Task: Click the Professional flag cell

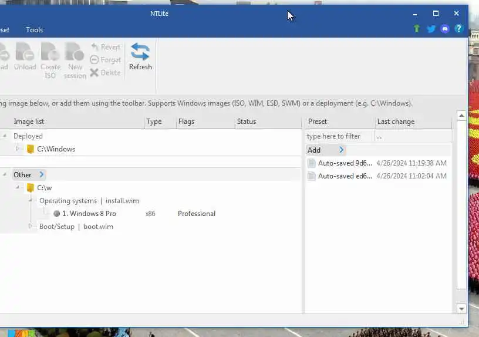Action: [197, 214]
